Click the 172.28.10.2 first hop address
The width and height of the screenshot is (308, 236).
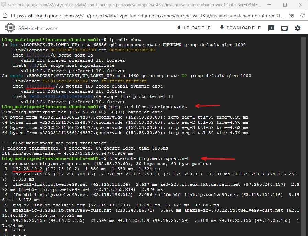point(27,169)
